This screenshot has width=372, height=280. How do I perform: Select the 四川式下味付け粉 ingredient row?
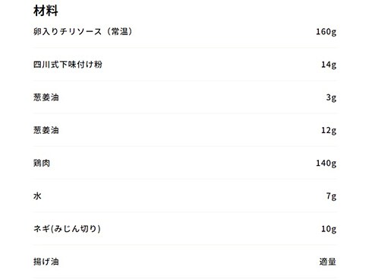[x=184, y=65]
